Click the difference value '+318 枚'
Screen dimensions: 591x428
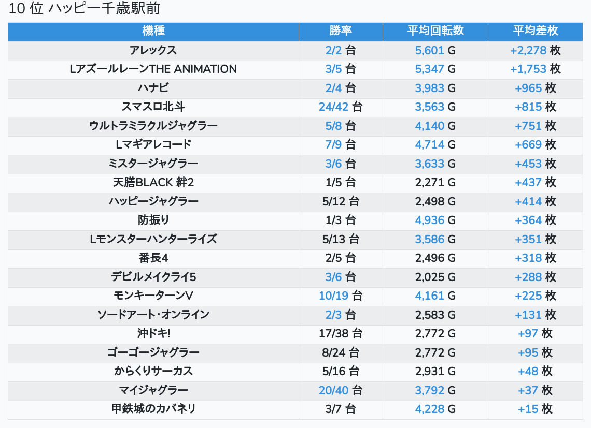535,258
